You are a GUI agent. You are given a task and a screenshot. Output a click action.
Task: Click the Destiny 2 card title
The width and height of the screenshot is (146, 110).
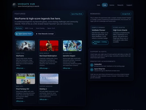pos(43,89)
